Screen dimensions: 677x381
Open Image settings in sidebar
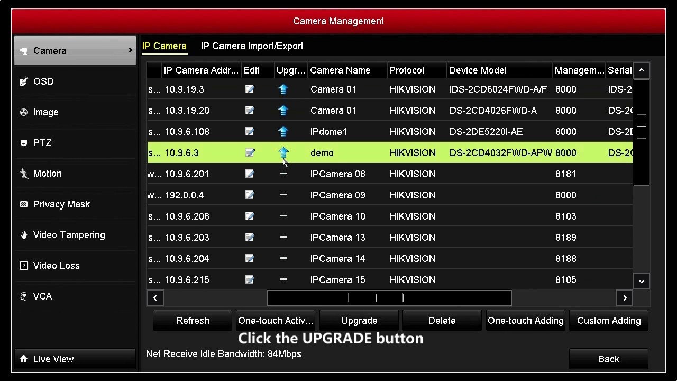coord(75,112)
